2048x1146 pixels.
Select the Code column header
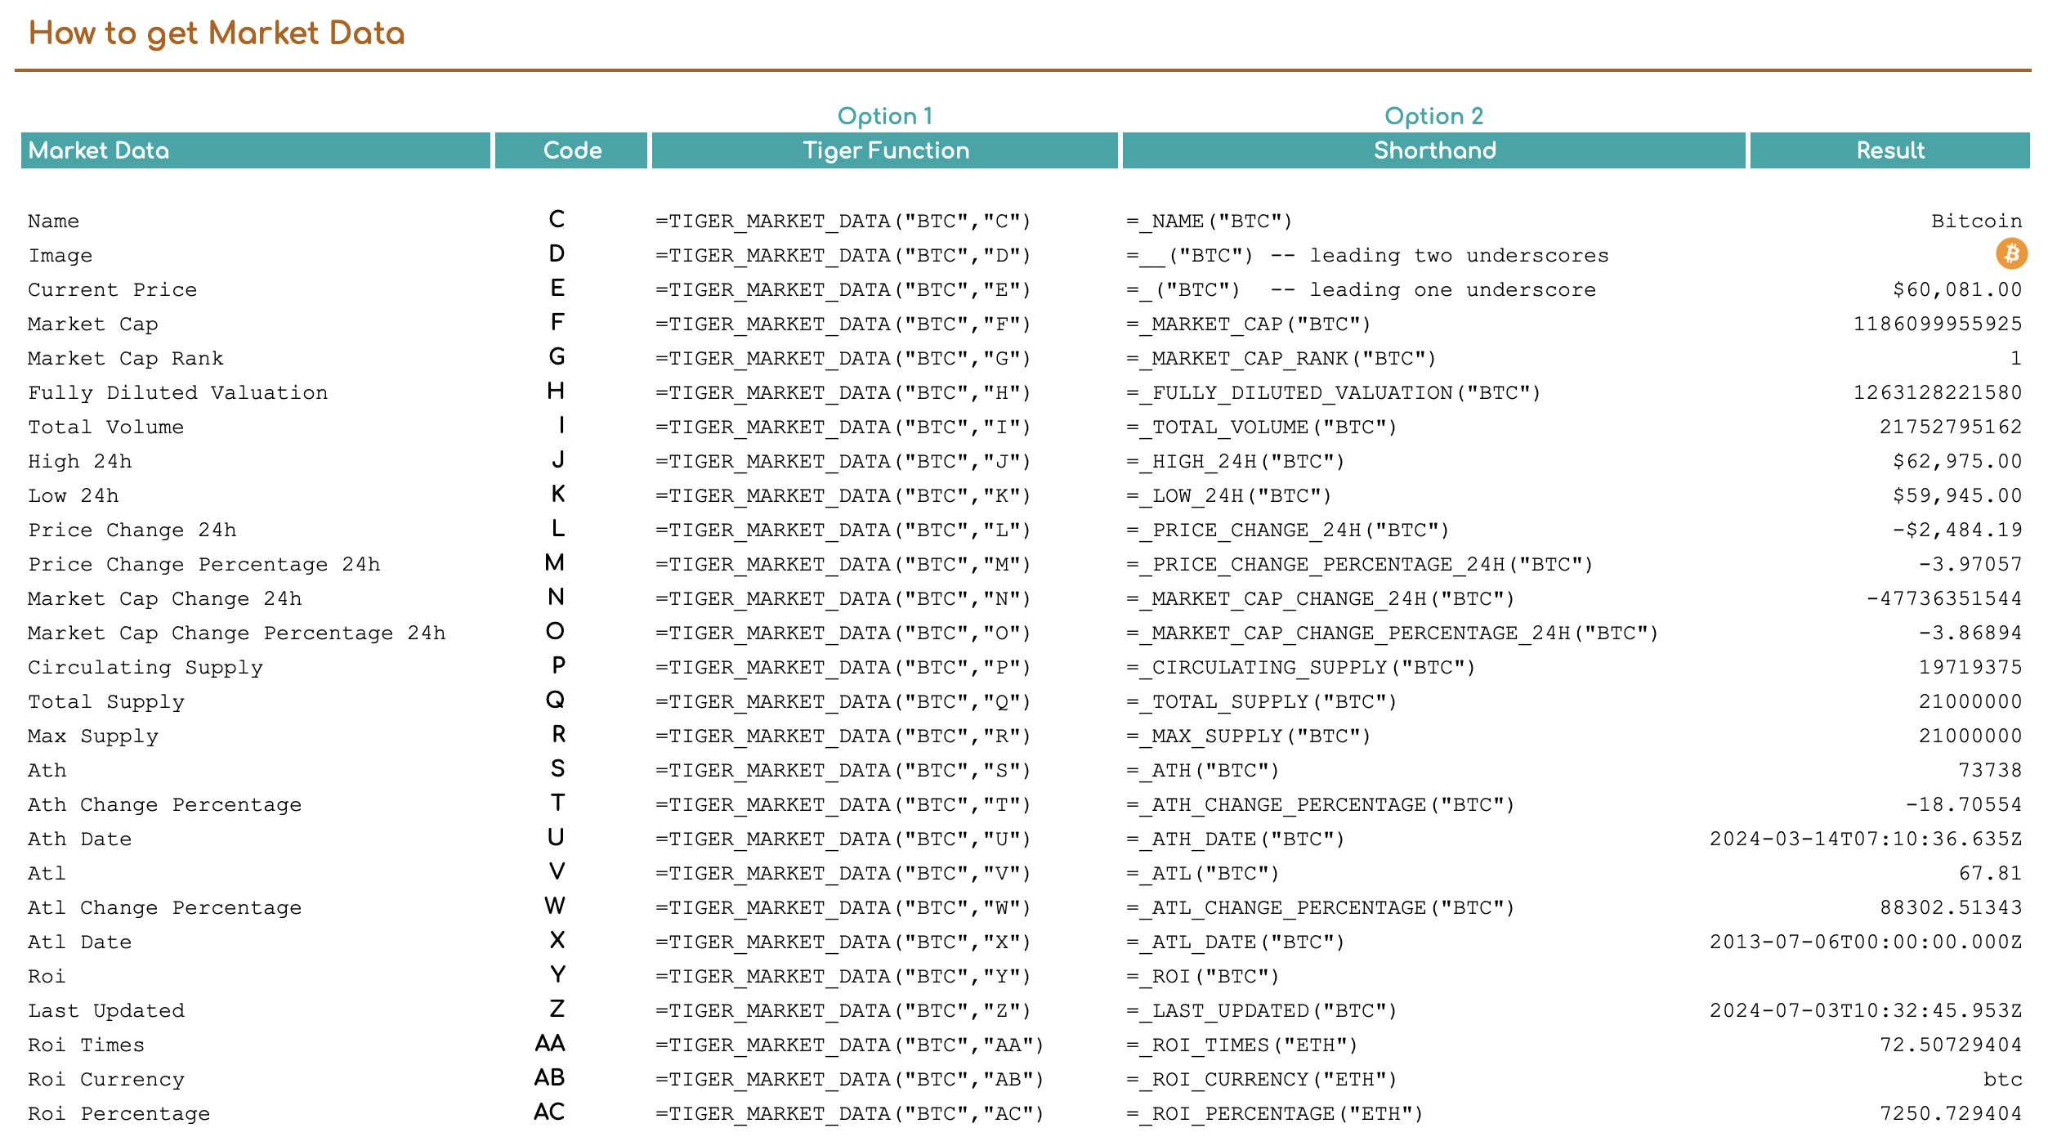[571, 150]
